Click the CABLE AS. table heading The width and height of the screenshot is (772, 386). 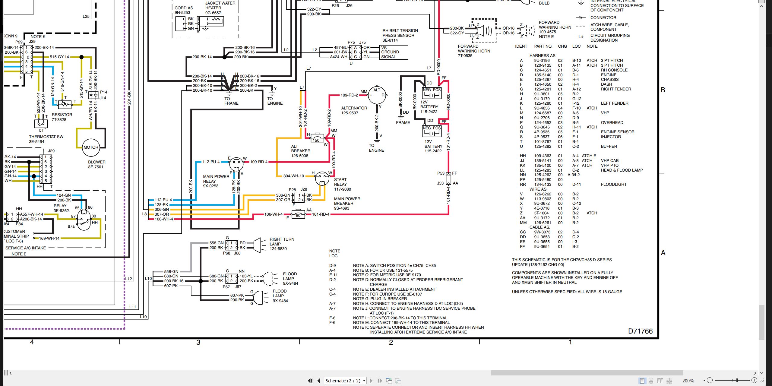pos(539,227)
